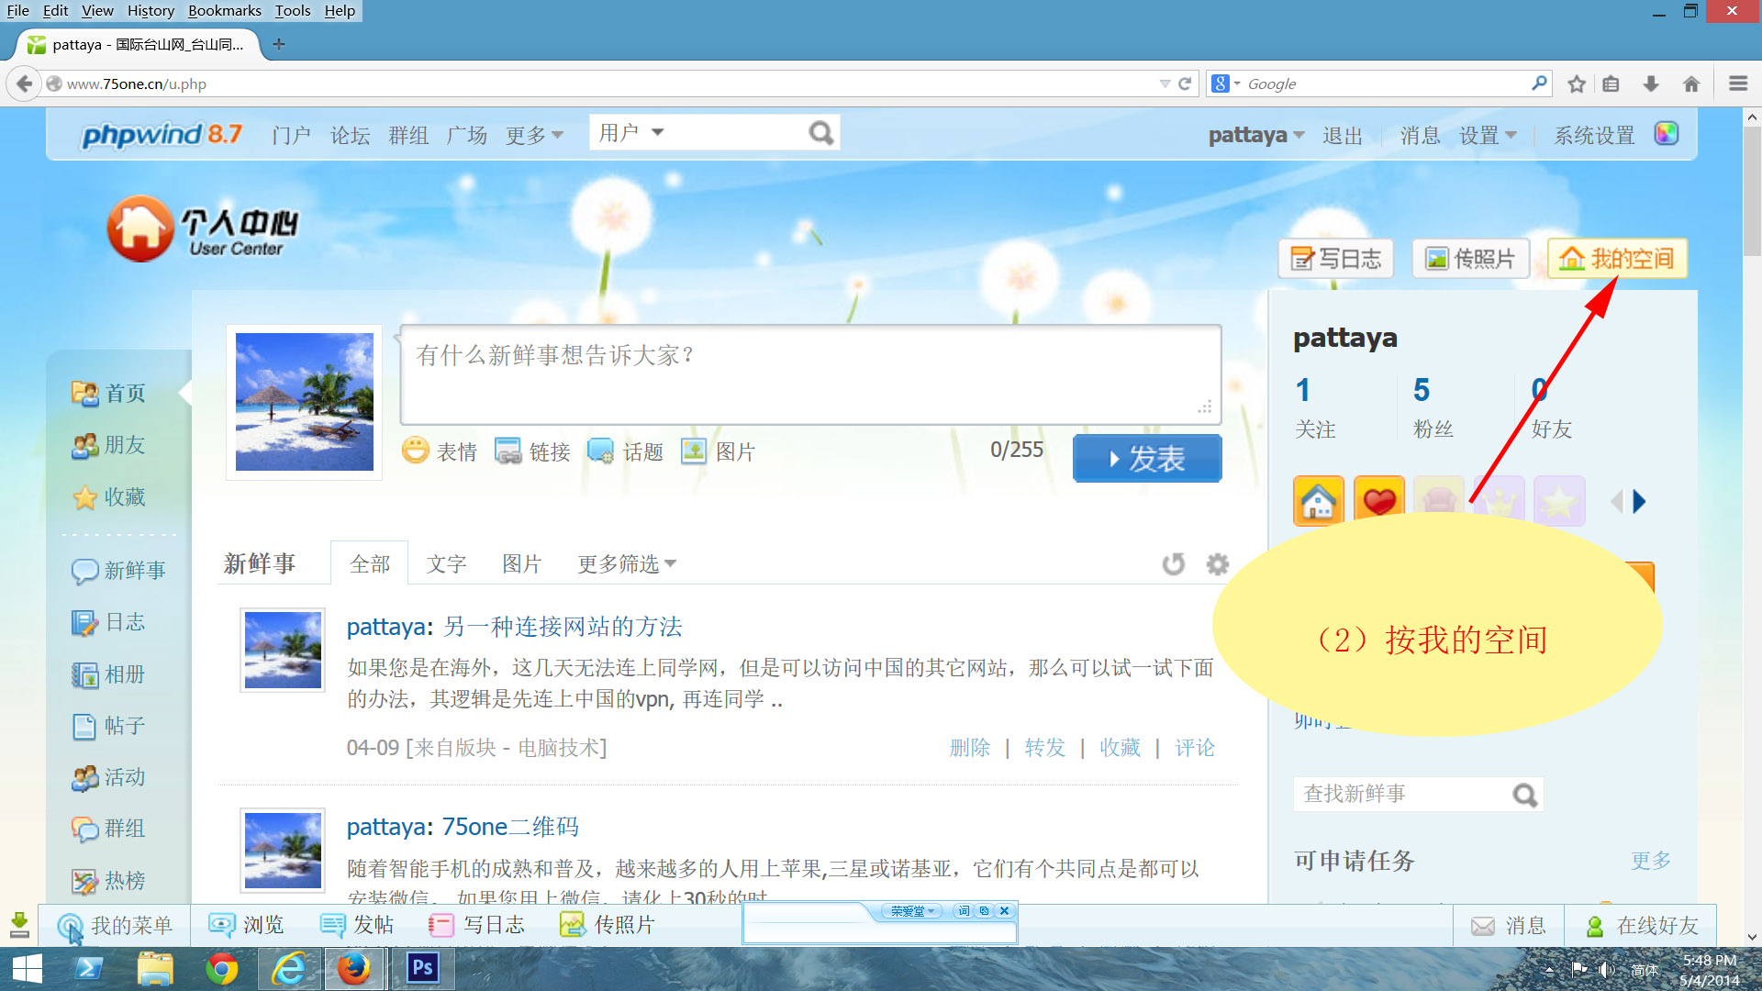Viewport: 1762px width, 991px height.
Task: Open 热榜 in the left sidebar
Action: click(x=108, y=881)
